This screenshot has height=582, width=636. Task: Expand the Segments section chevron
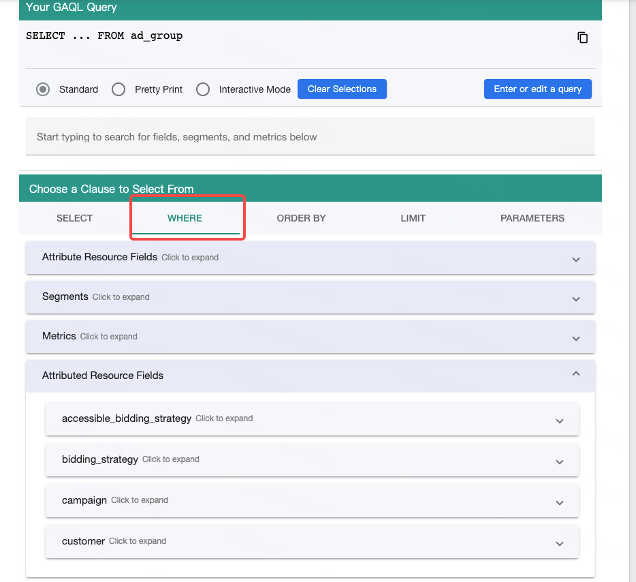pos(576,298)
